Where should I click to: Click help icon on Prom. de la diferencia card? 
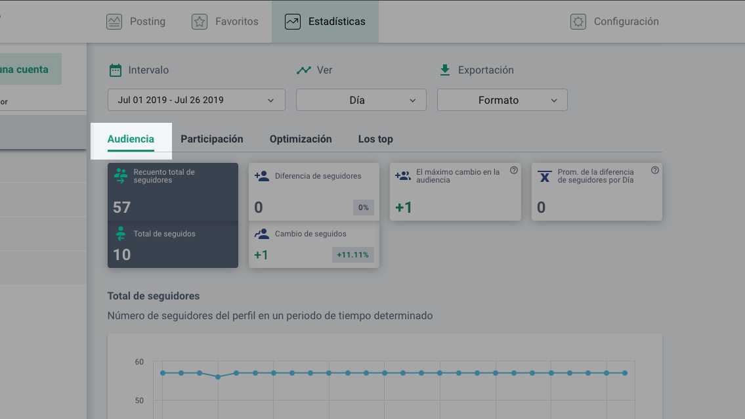point(655,171)
